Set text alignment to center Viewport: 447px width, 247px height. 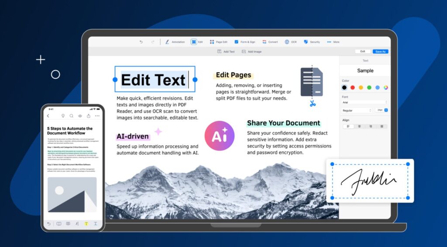click(360, 126)
